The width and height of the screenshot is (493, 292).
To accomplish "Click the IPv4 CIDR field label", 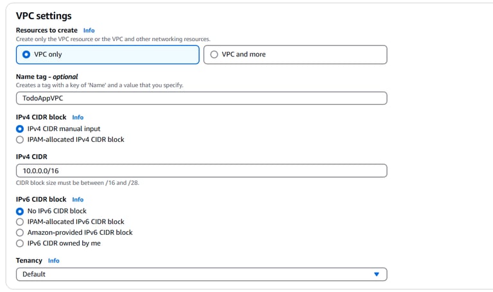I will (31, 157).
